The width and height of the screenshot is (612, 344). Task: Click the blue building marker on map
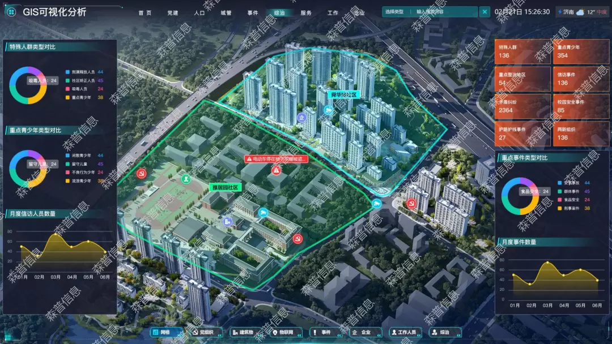(228, 222)
